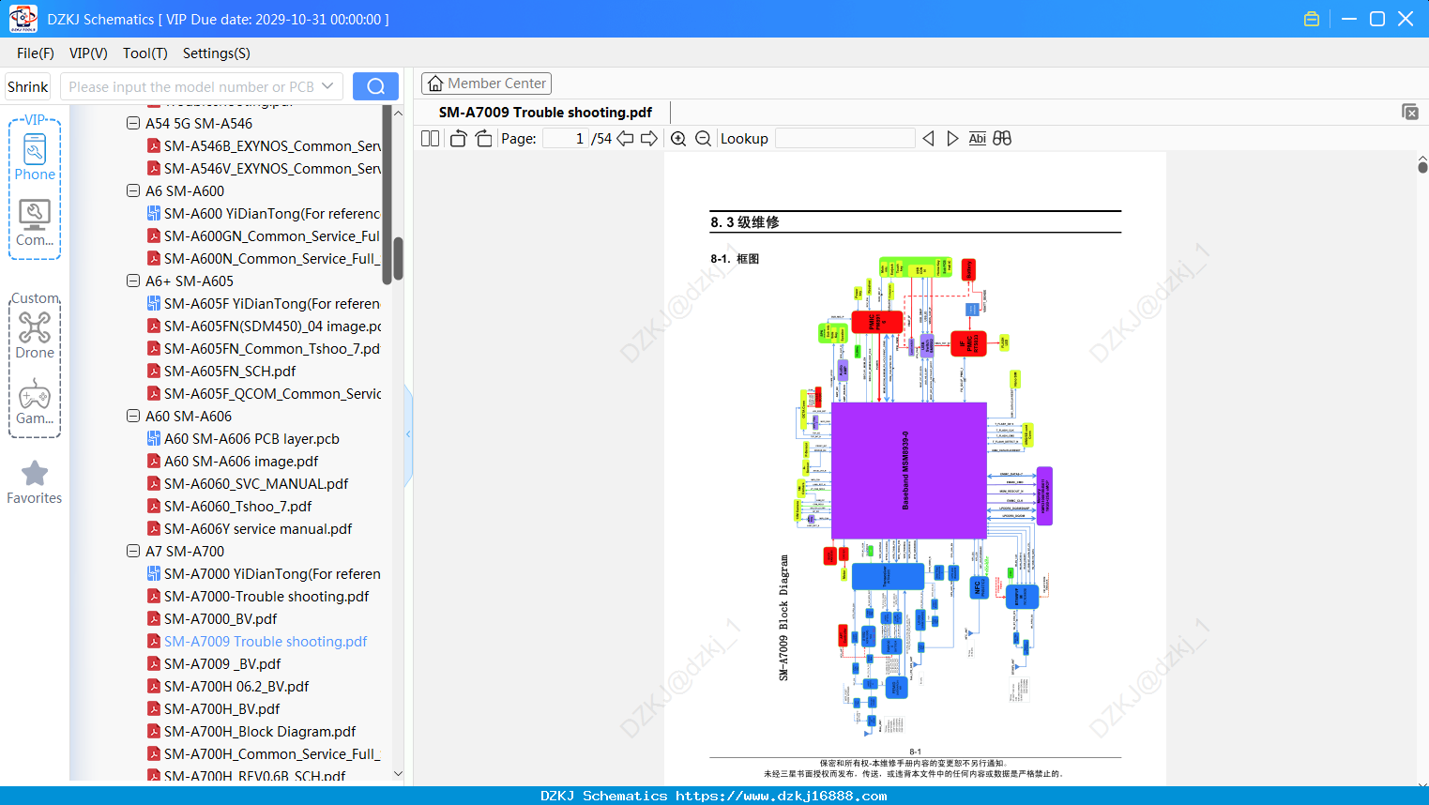Click the Shrink button
Screen dimensions: 1429x805
click(x=28, y=86)
